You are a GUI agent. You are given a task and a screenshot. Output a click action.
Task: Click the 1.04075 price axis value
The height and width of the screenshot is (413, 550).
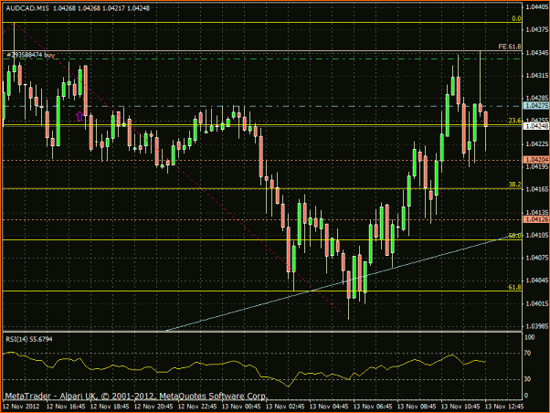pyautogui.click(x=536, y=258)
